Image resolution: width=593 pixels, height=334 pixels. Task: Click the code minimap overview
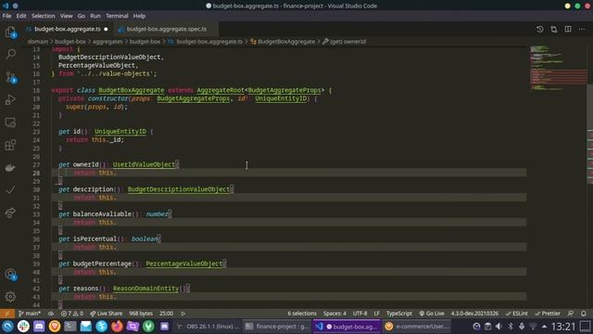tap(558, 68)
